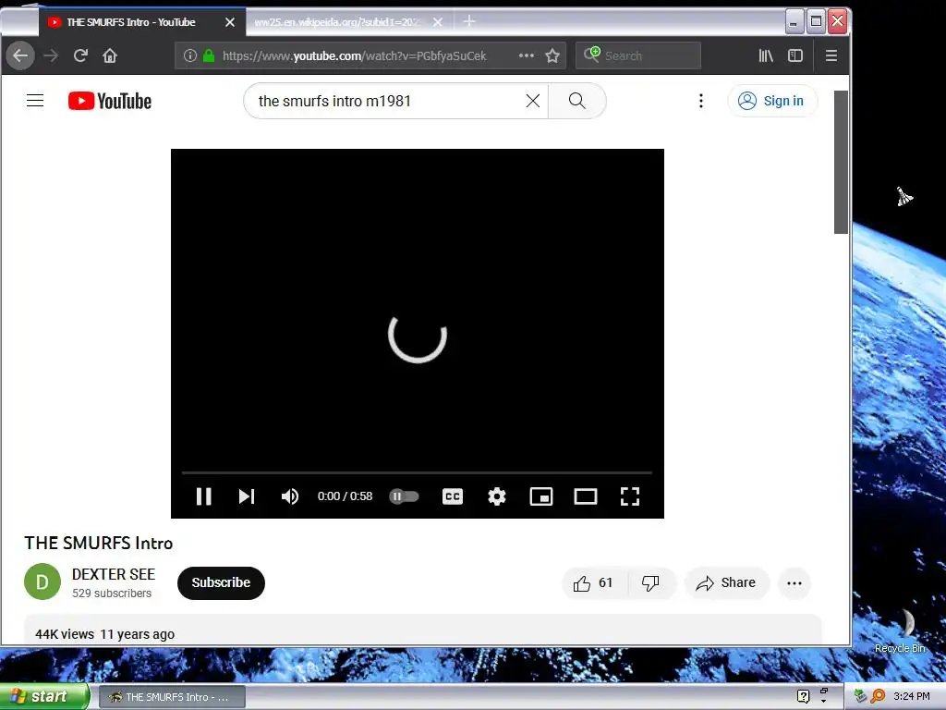Viewport: 946px width, 710px height.
Task: Dislike the video
Action: [x=650, y=582]
